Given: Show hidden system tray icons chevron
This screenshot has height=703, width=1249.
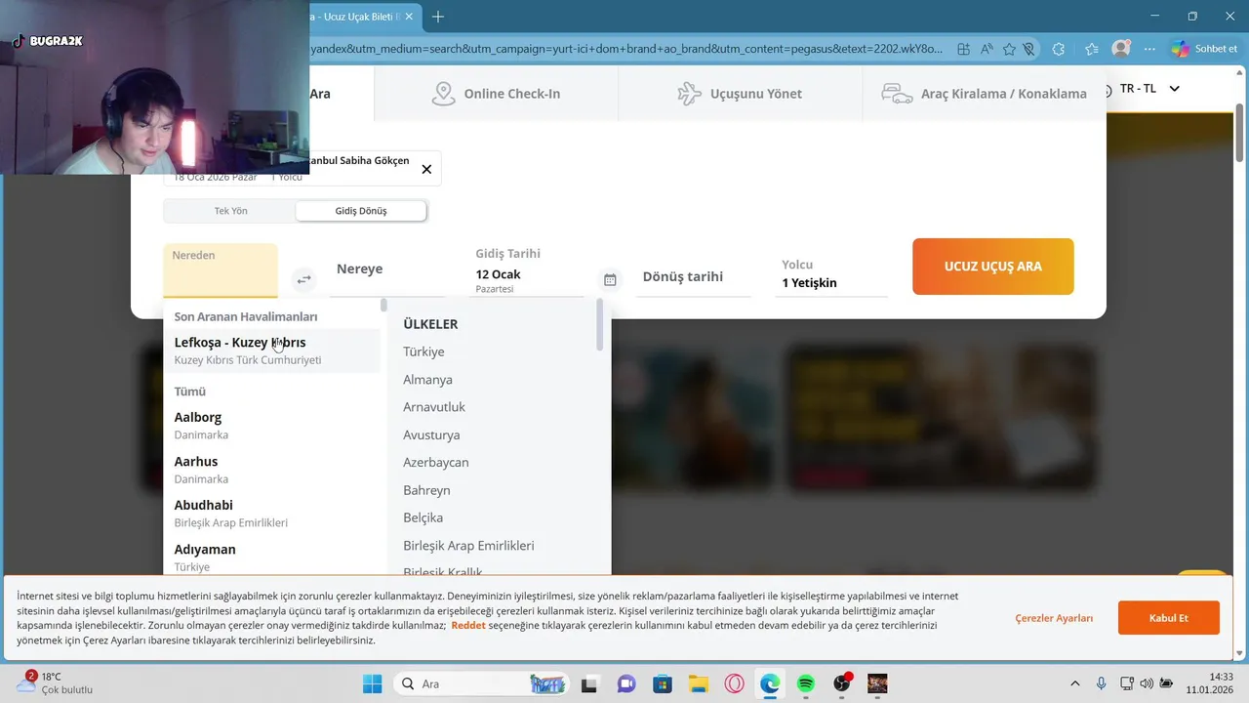Looking at the screenshot, I should (x=1075, y=683).
